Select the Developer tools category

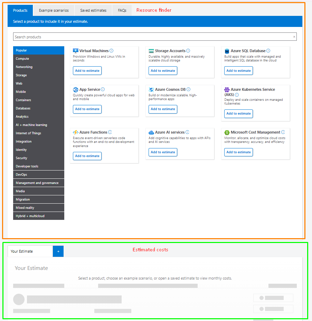39,166
